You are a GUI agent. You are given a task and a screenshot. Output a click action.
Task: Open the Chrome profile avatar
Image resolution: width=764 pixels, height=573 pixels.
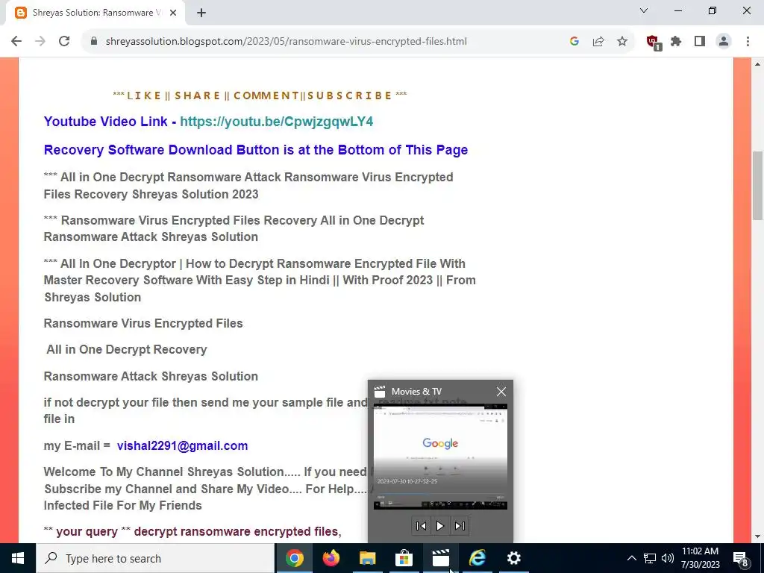[x=724, y=42]
